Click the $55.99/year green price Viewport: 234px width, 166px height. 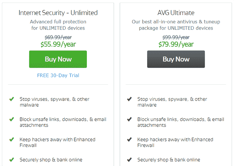(x=58, y=44)
